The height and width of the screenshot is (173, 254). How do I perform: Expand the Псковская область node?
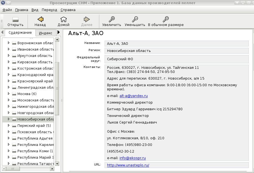9,132
